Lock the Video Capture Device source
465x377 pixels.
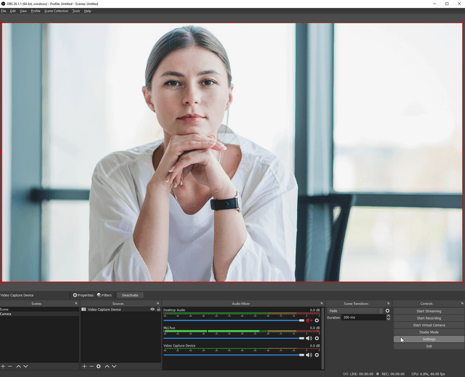(x=158, y=310)
